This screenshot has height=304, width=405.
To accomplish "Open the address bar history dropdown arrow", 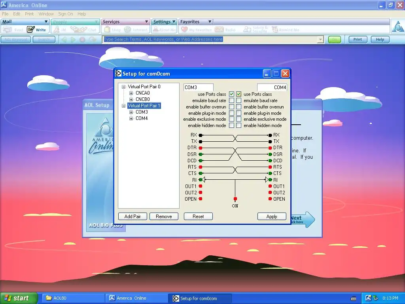I will pyautogui.click(x=320, y=40).
